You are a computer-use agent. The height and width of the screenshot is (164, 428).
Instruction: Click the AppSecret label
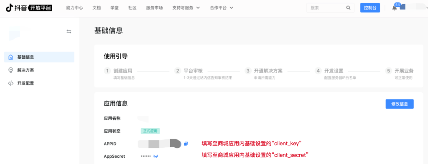tap(115, 157)
